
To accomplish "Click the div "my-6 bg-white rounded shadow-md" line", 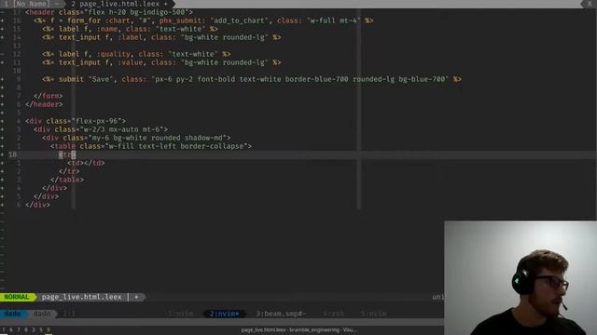I will [136, 138].
